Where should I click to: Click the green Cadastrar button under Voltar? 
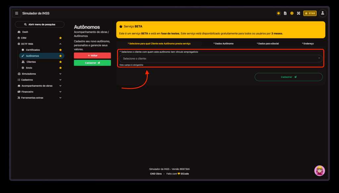click(x=92, y=63)
